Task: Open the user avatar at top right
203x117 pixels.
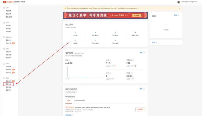Action: [179, 2]
